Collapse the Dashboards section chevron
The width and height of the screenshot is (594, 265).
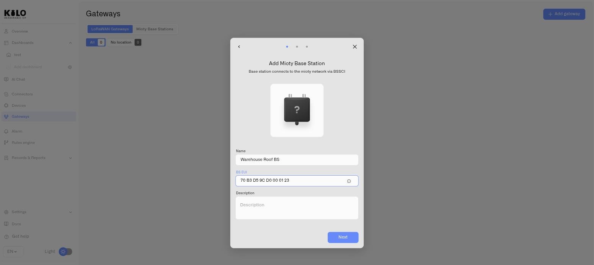coord(70,43)
